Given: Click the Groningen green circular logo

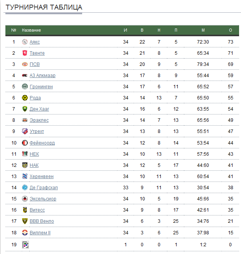Looking at the screenshot, I should [x=25, y=87].
